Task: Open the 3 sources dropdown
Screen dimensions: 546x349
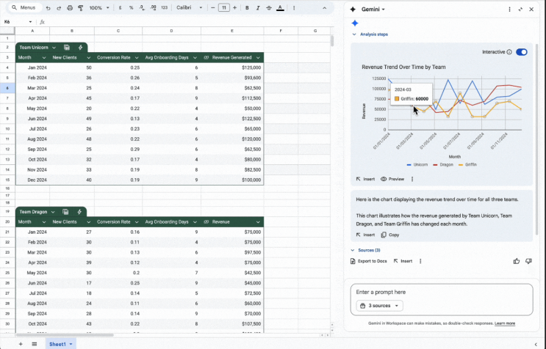Action: click(x=379, y=306)
